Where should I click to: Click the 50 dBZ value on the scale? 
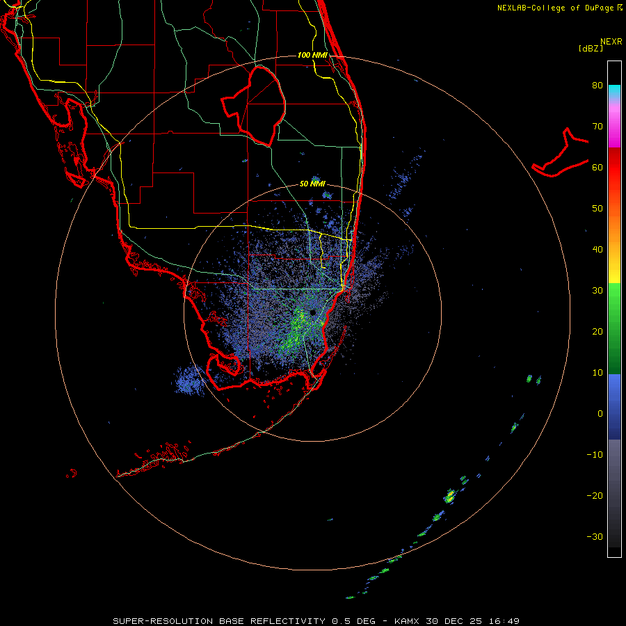(x=597, y=209)
